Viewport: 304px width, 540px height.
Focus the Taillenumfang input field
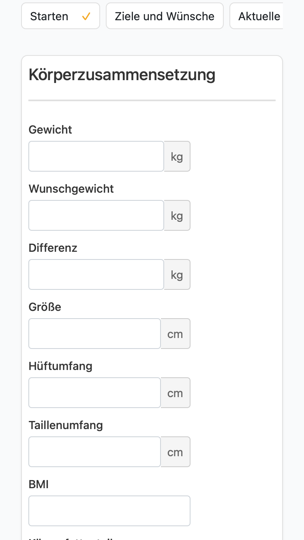coord(95,452)
